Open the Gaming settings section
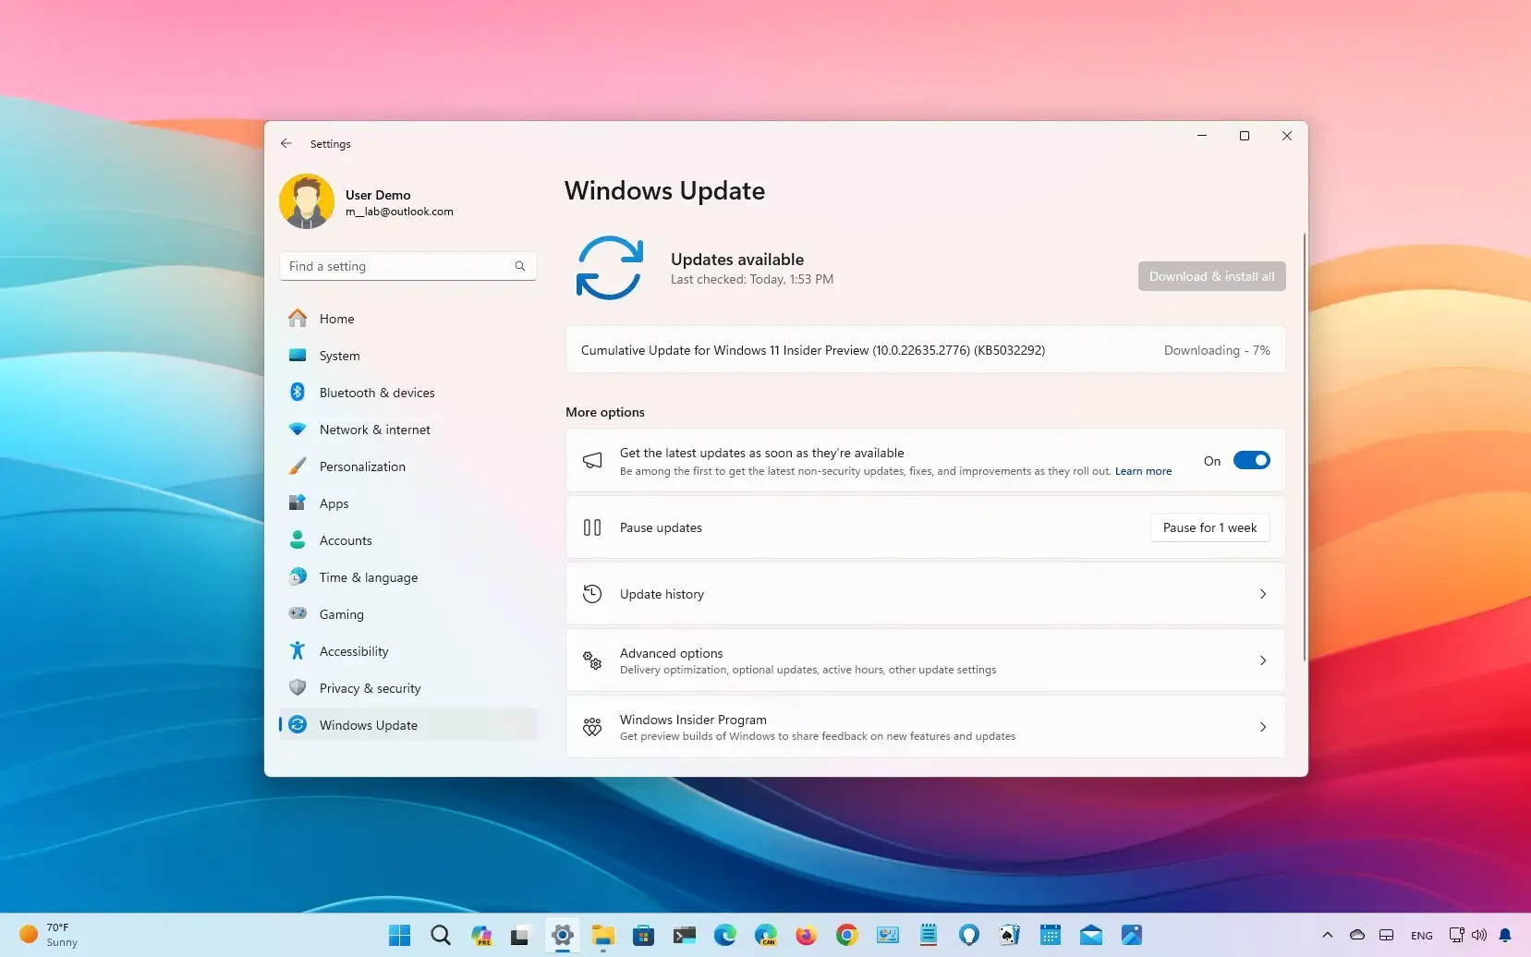The image size is (1531, 957). [x=340, y=613]
